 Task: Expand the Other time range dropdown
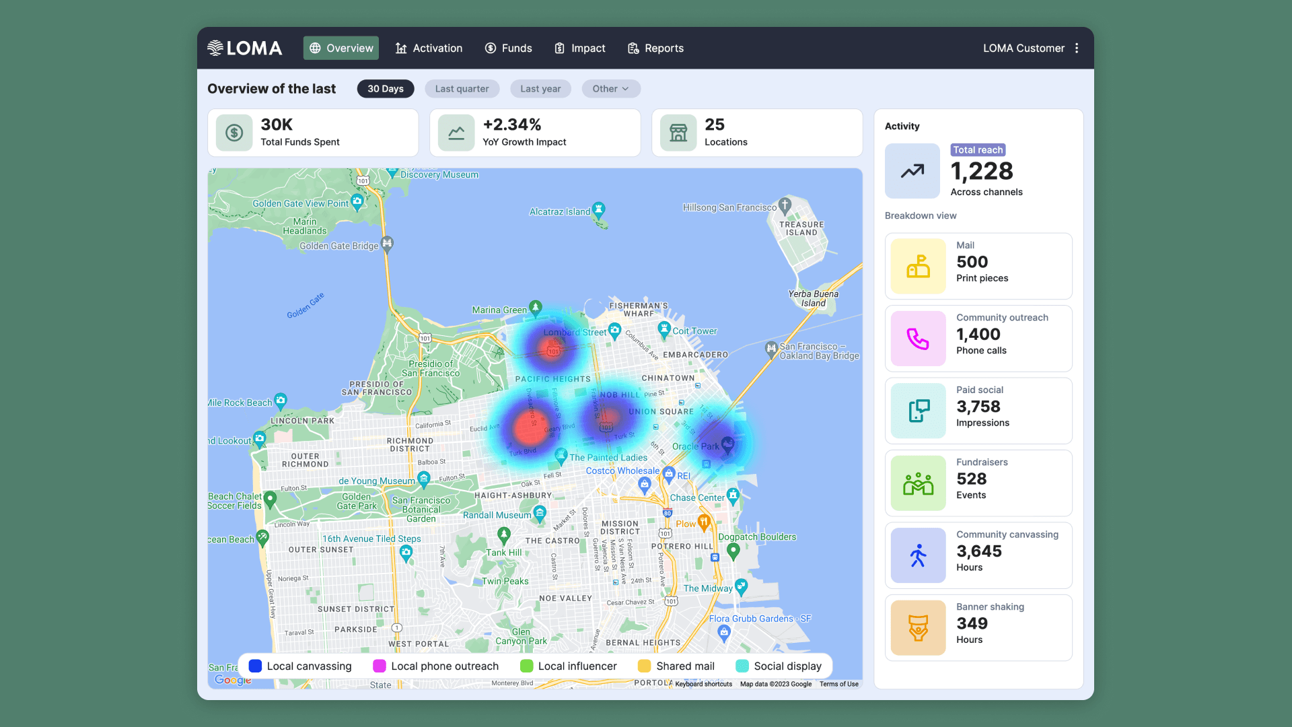click(610, 89)
